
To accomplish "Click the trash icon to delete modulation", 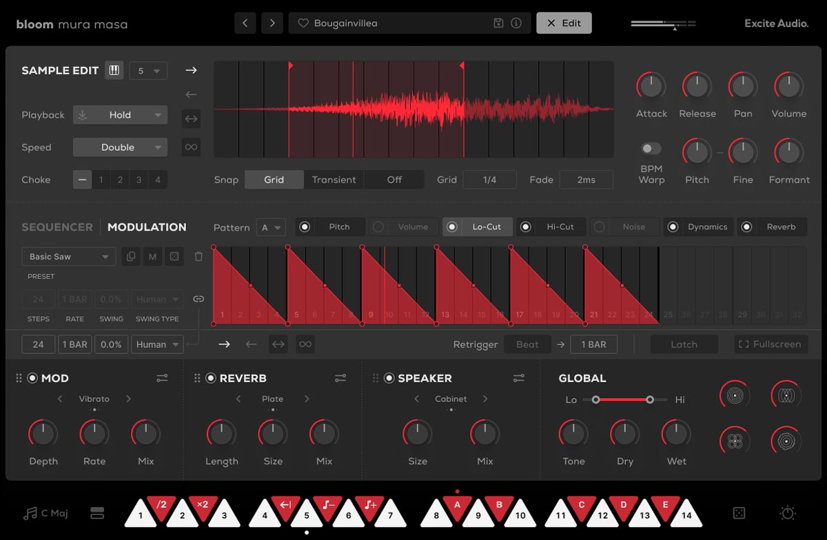I will click(x=198, y=257).
